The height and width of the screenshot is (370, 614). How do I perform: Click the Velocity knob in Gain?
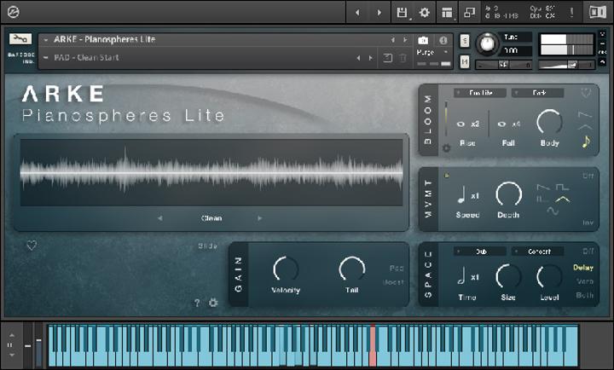(286, 269)
